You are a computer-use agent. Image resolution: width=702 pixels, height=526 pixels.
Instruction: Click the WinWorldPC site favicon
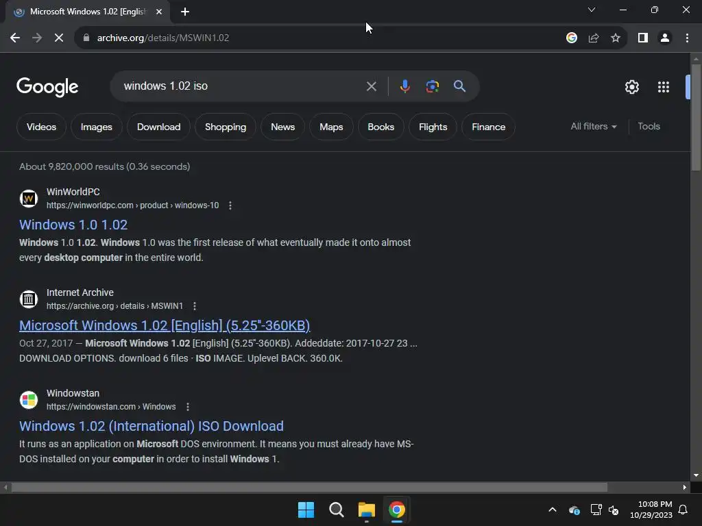tap(29, 199)
